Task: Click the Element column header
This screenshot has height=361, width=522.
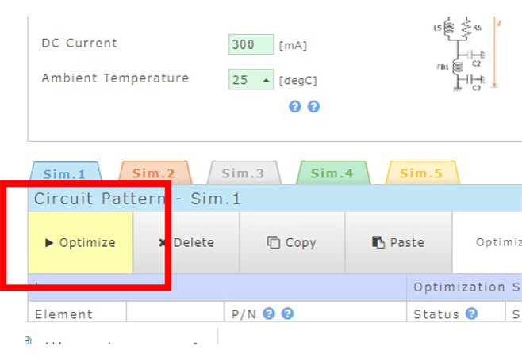Action: coord(63,313)
